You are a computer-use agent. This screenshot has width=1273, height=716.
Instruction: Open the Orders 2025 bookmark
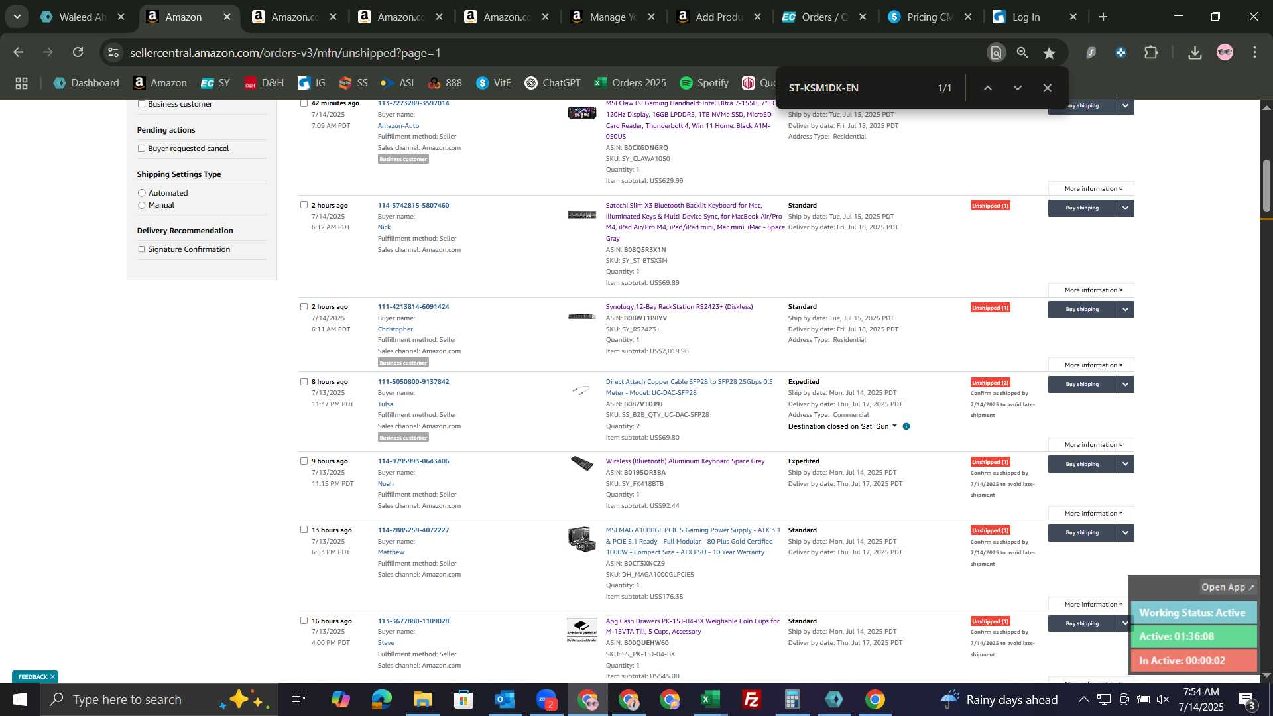630,83
